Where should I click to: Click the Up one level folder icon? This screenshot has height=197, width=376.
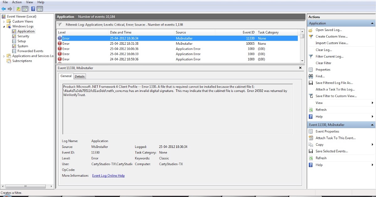(x=18, y=9)
